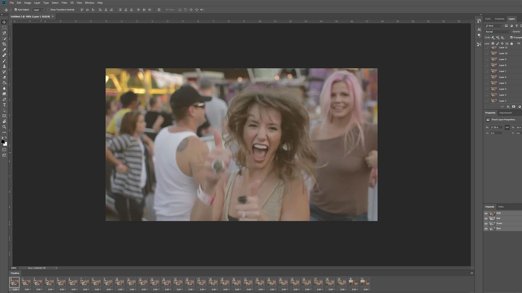This screenshot has height=293, width=522.
Task: Select the Brush tool
Action: [4, 61]
